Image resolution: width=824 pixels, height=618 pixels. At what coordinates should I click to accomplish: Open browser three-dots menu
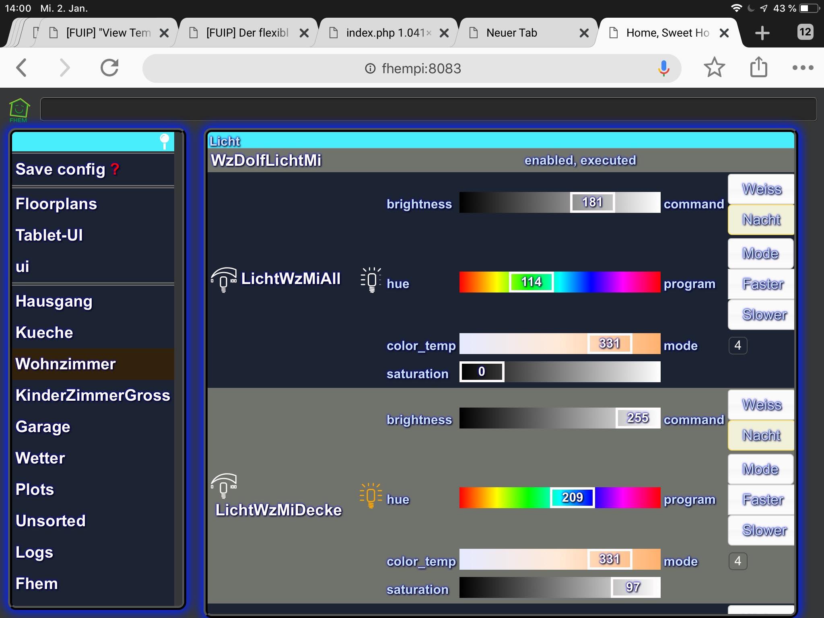coord(803,68)
